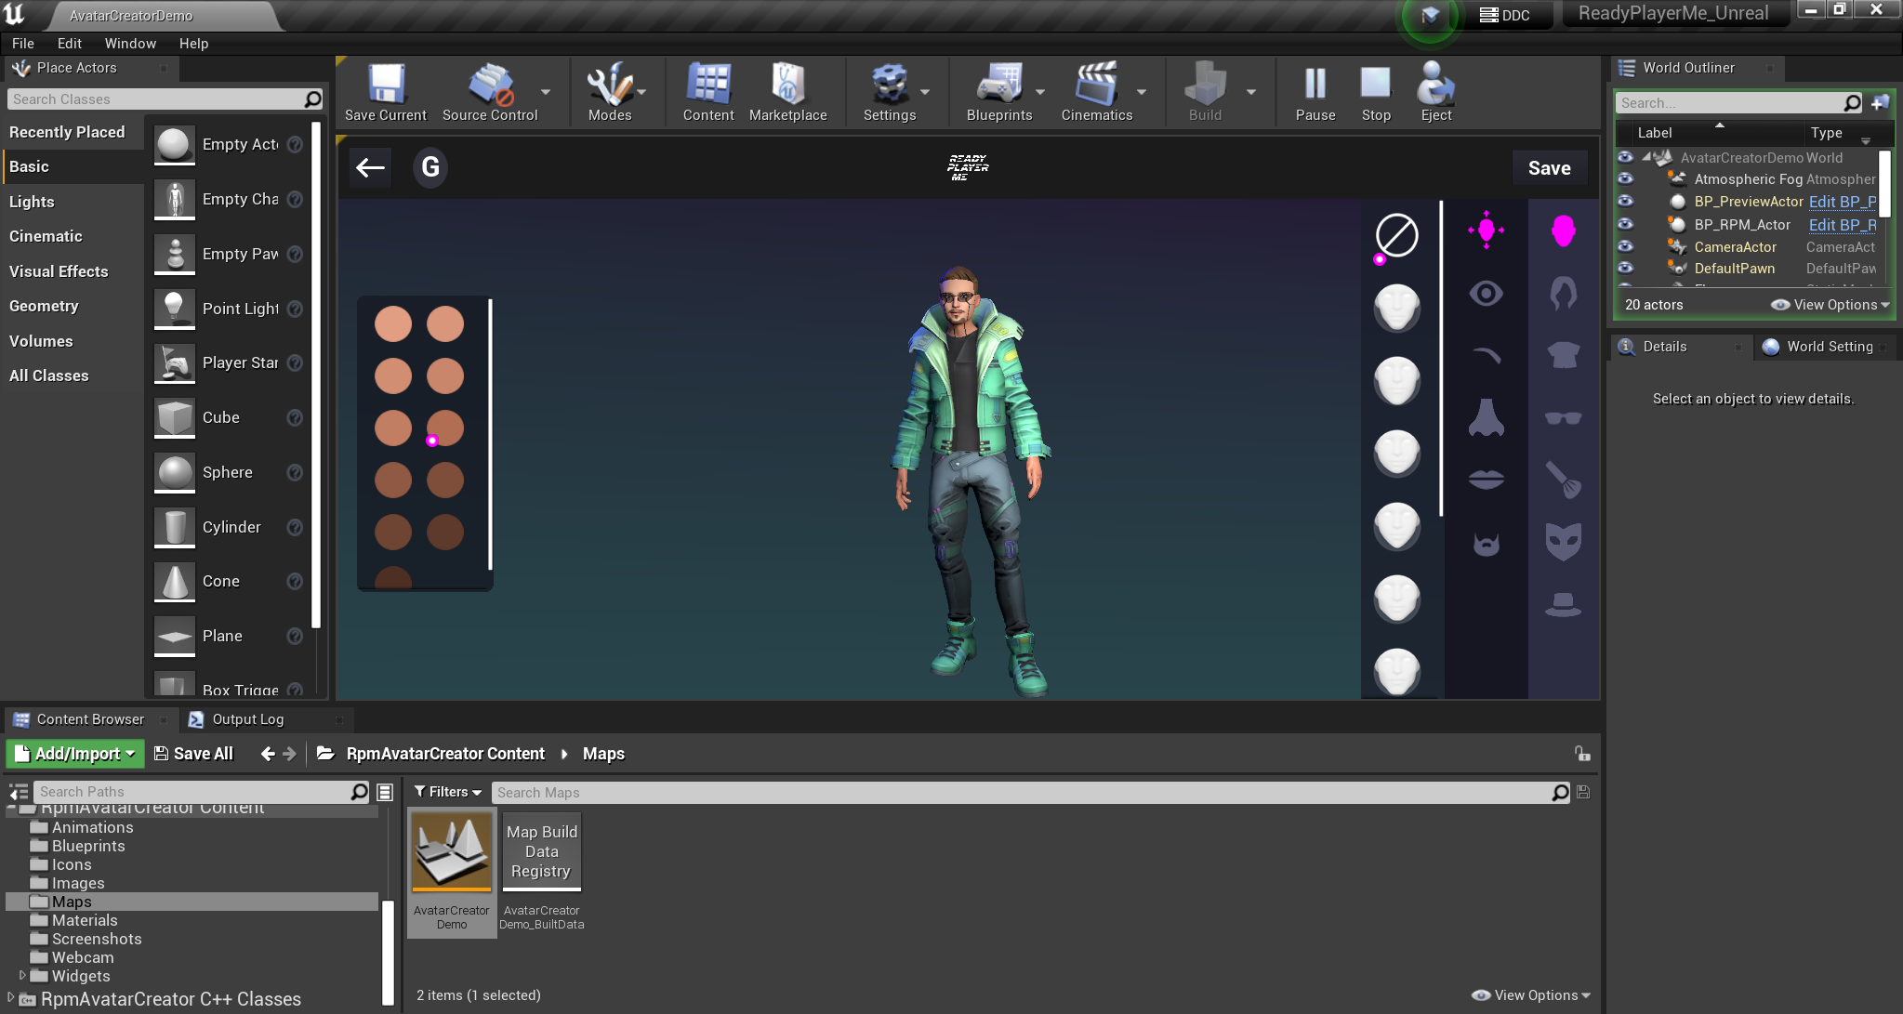Open the Window menu
Viewport: 1903px width, 1014px height.
point(129,43)
